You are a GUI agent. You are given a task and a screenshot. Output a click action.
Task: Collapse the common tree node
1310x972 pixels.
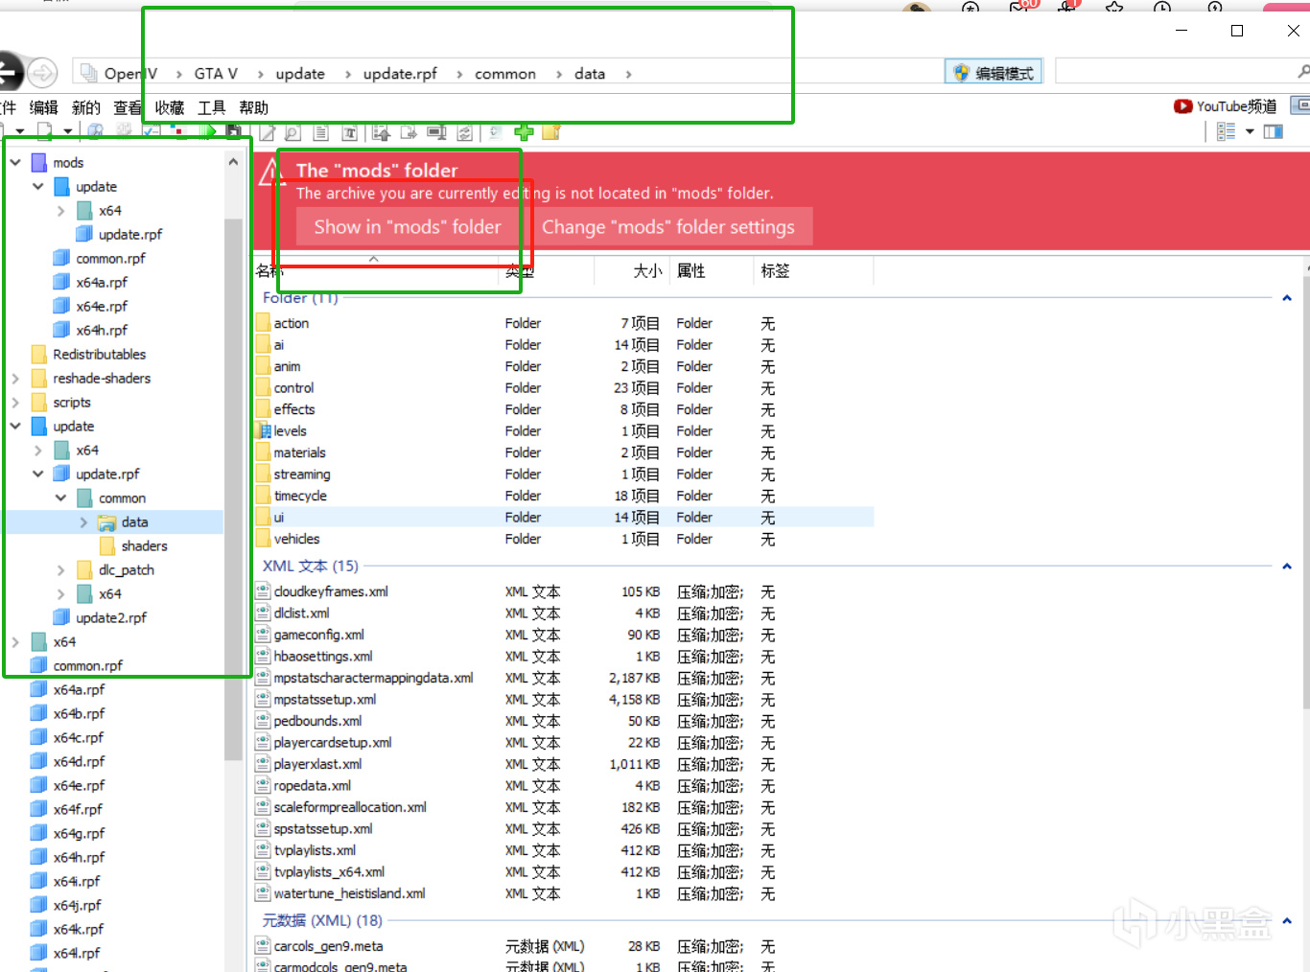(61, 498)
